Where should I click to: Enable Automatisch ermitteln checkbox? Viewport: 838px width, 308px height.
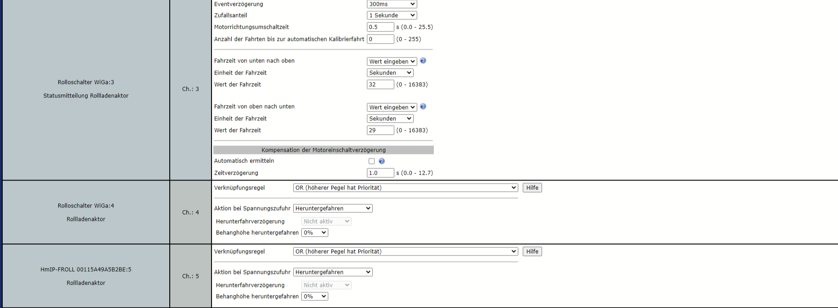point(371,161)
